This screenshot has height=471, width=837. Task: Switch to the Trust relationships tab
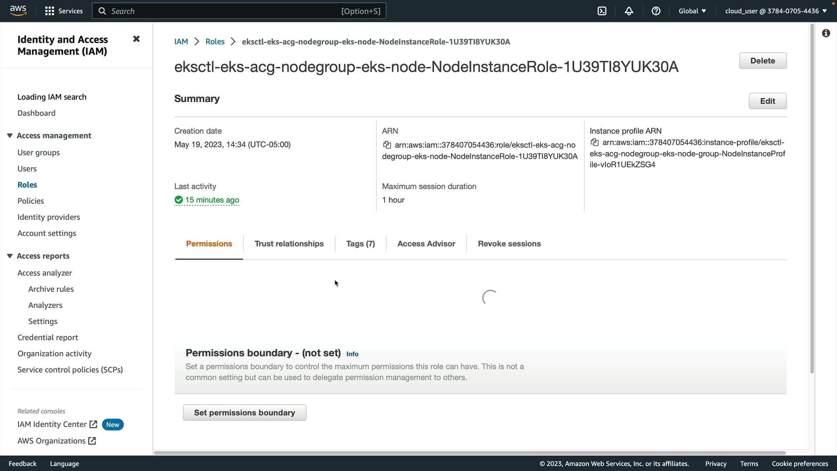[x=289, y=244]
